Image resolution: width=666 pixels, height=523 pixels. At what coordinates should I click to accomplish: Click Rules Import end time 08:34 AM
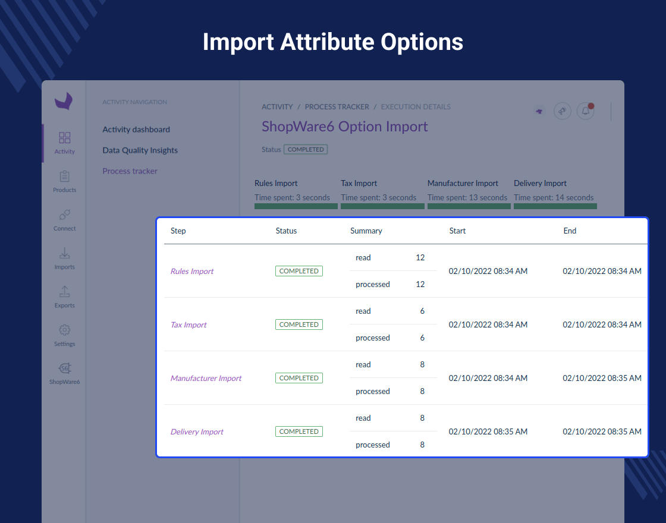pyautogui.click(x=602, y=271)
